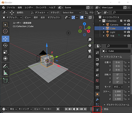Viewport: 132px width, 113px height.
Task: Pick the Measure tool
Action: click(5, 73)
